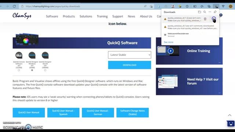The height and width of the screenshot is (132, 235).
Task: Click the blue DOWNLOAD button
Action: (130, 65)
